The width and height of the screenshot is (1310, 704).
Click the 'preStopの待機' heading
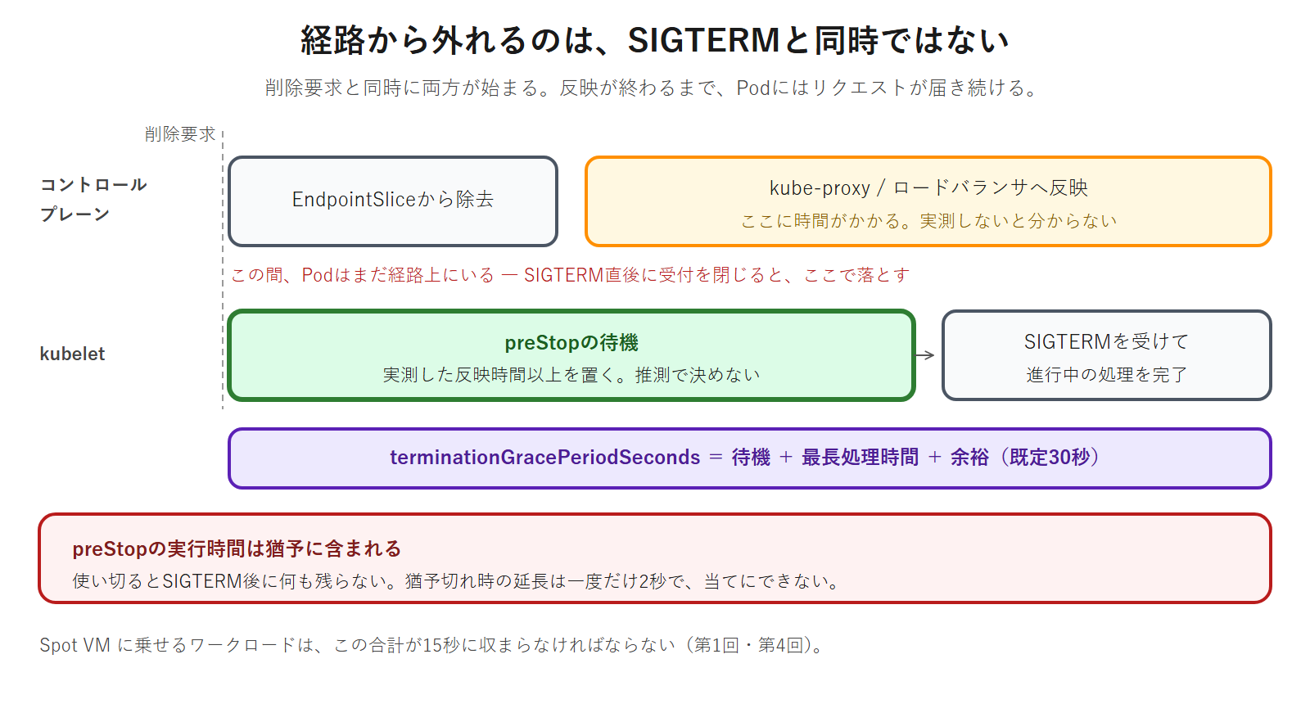571,342
